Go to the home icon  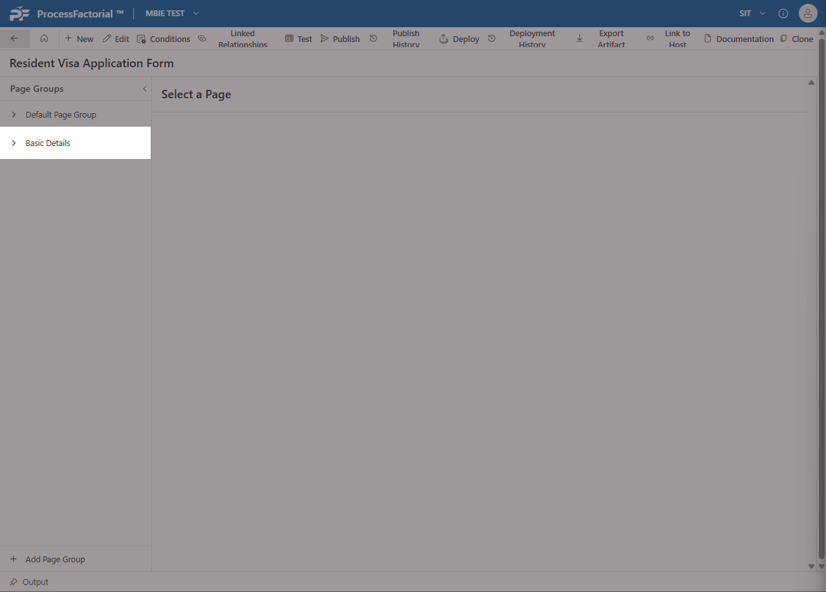44,39
